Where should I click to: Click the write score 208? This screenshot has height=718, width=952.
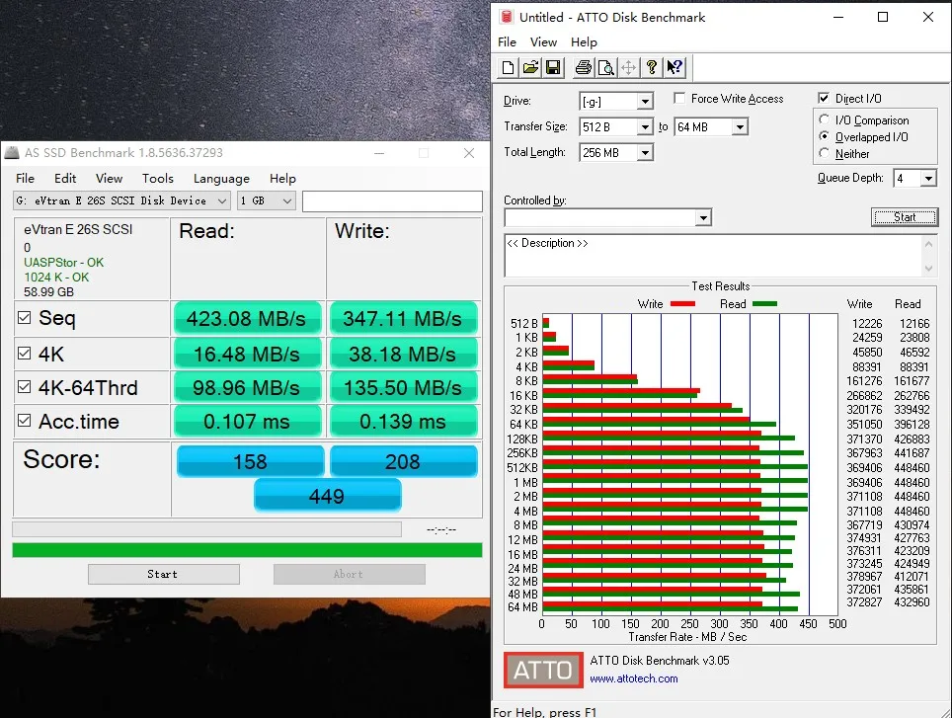pyautogui.click(x=403, y=461)
